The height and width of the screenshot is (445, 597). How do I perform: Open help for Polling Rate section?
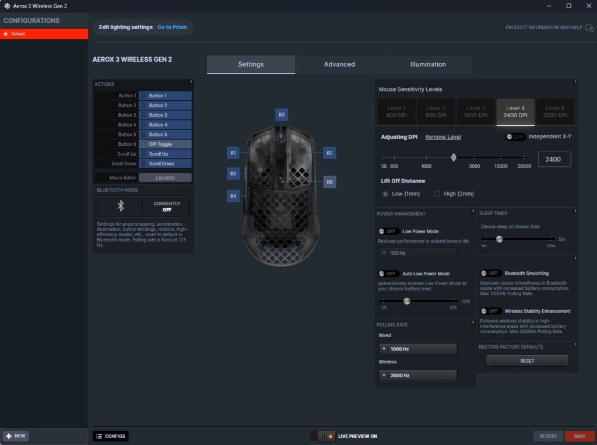click(473, 323)
